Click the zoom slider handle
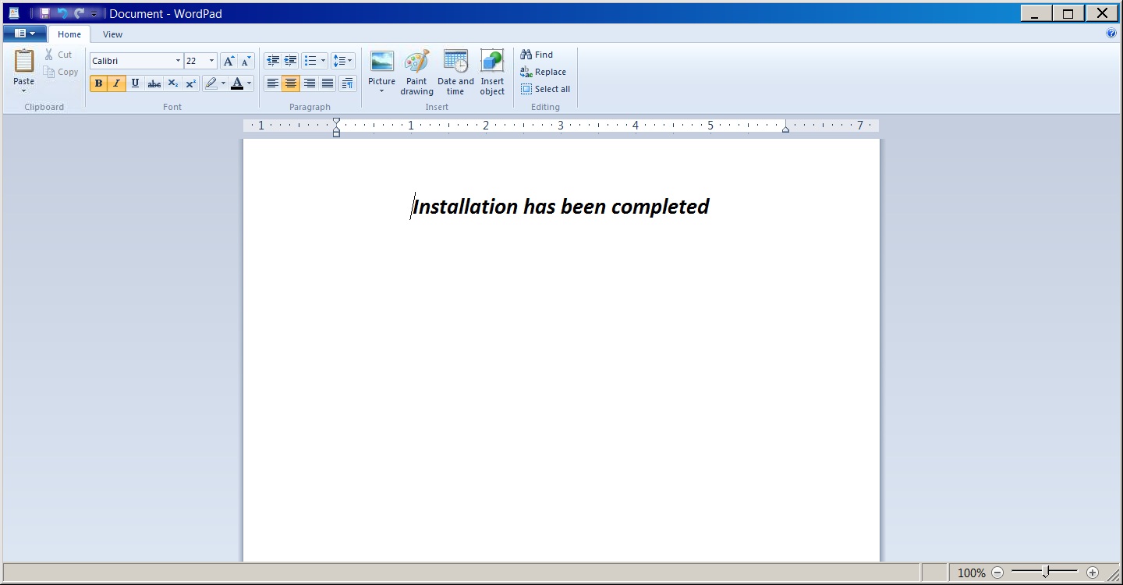Screen dimensions: 1123x585 point(1046,573)
